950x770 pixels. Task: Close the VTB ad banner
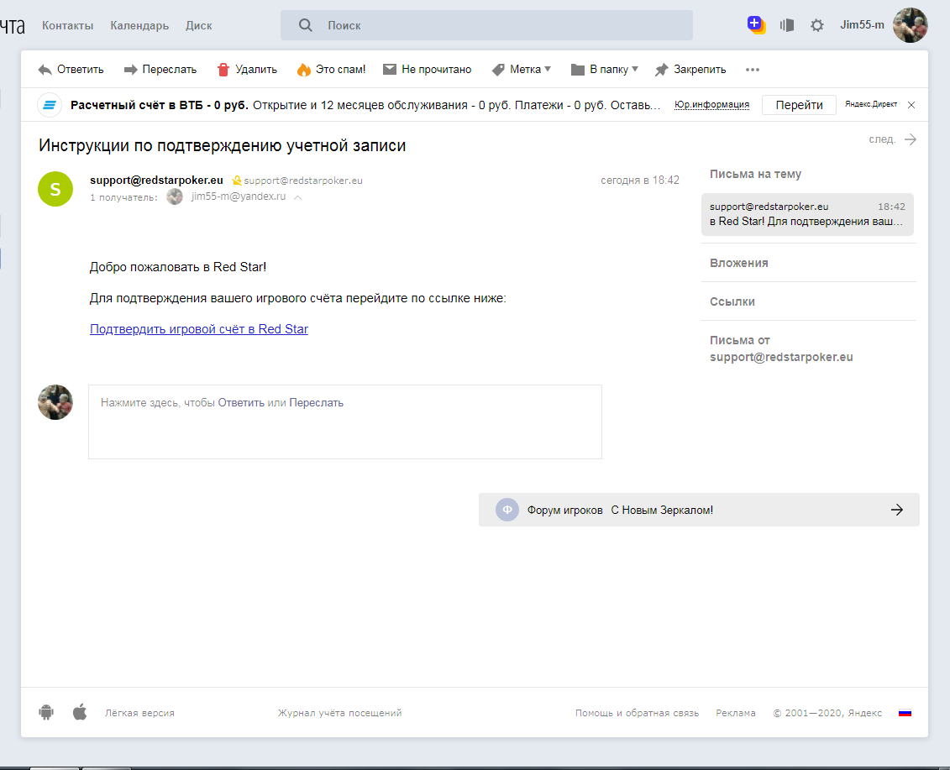tap(911, 105)
